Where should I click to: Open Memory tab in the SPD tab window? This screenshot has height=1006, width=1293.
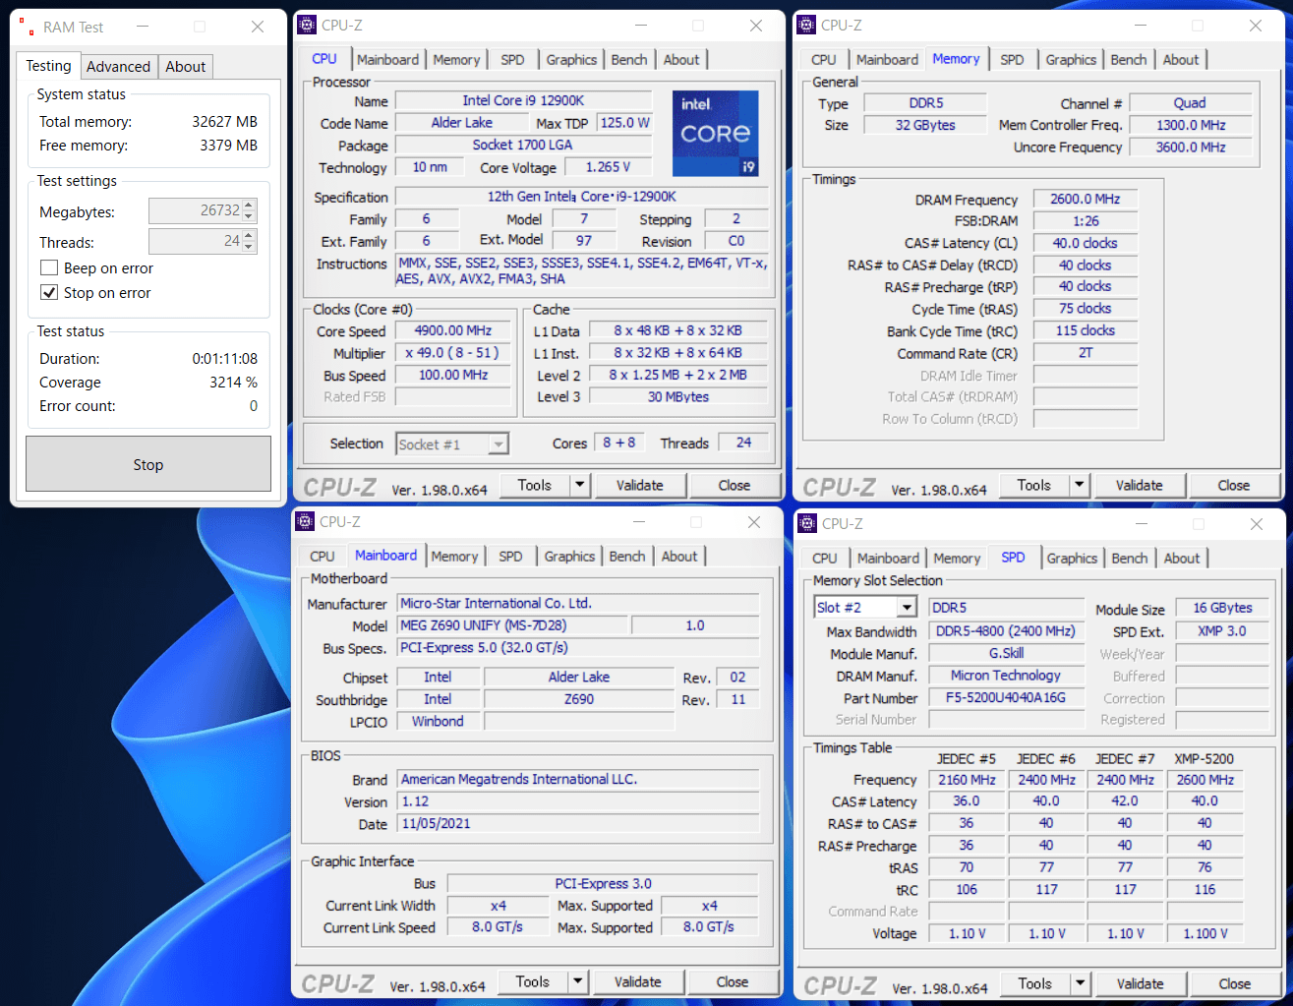pyautogui.click(x=957, y=559)
